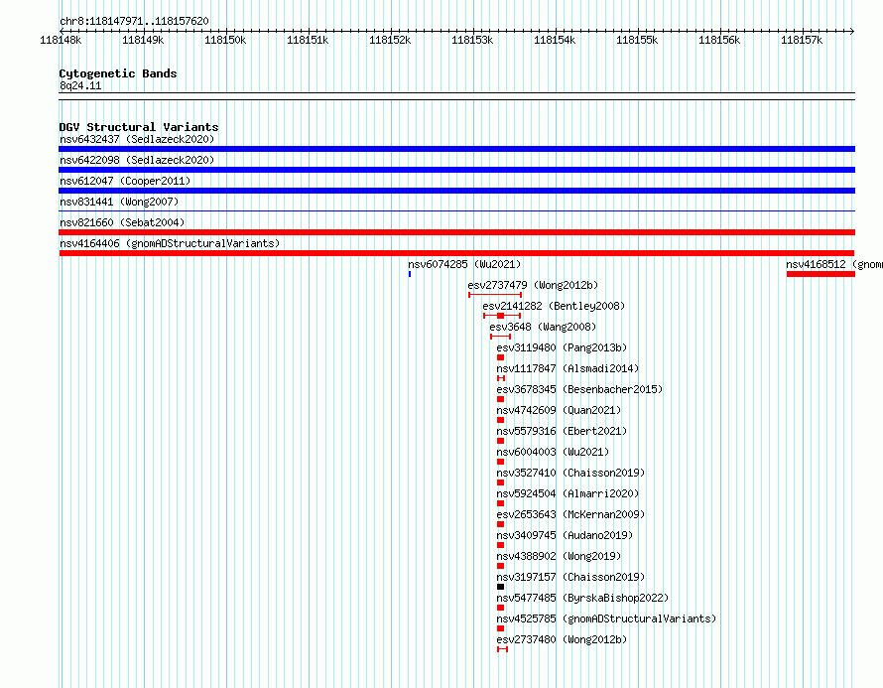Image resolution: width=883 pixels, height=688 pixels.
Task: Click the red square under esv3678345
Action: pyautogui.click(x=501, y=399)
